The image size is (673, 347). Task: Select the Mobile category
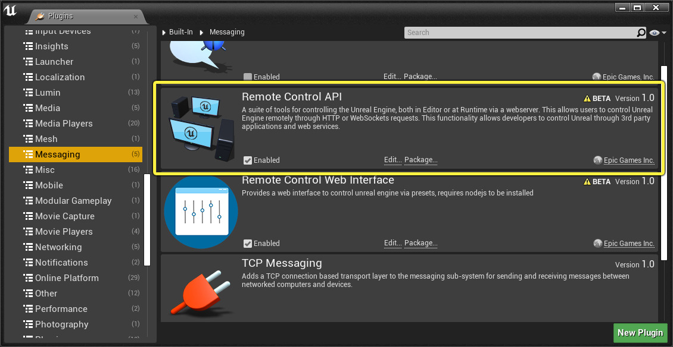[76, 185]
